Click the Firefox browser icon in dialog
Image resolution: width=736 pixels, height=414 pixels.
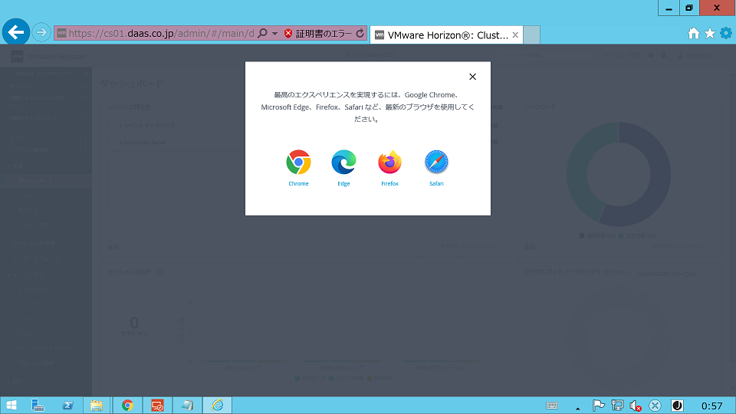389,163
